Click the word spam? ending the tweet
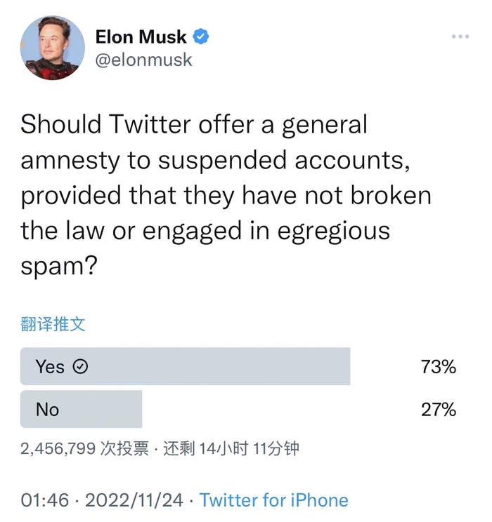 pos(59,267)
